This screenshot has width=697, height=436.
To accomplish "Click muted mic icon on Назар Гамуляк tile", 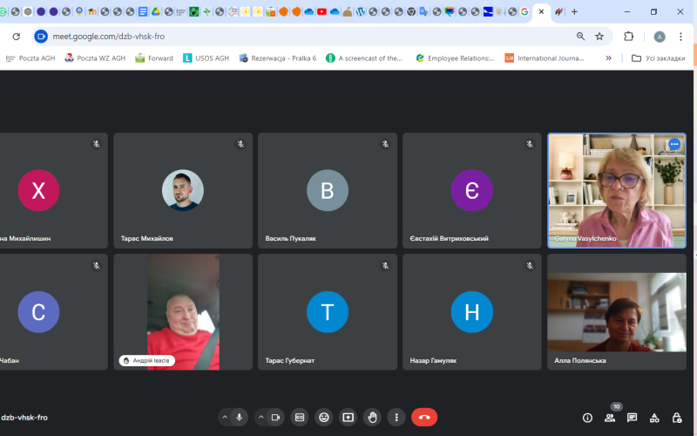I will click(x=530, y=266).
